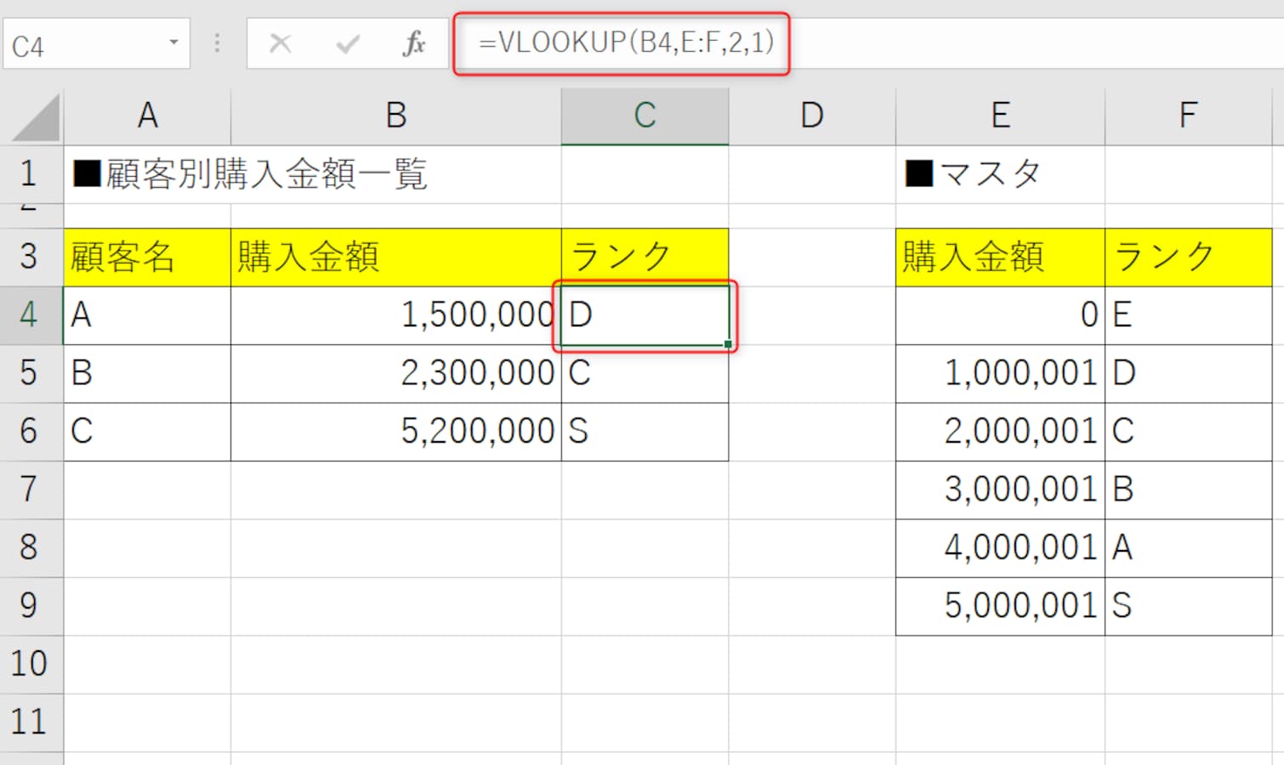Click the Enter checkmark icon in formula bar

coord(348,42)
